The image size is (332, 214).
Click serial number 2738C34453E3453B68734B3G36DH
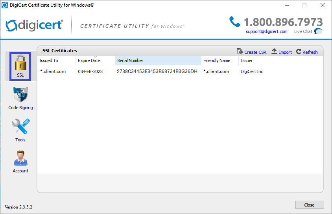point(157,71)
